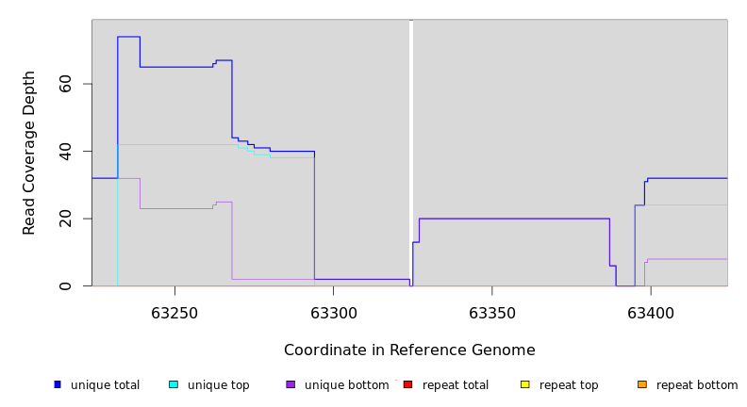The width and height of the screenshot is (747, 407).
Task: Click the purple unique bottom legend swatch
Action: [x=290, y=384]
